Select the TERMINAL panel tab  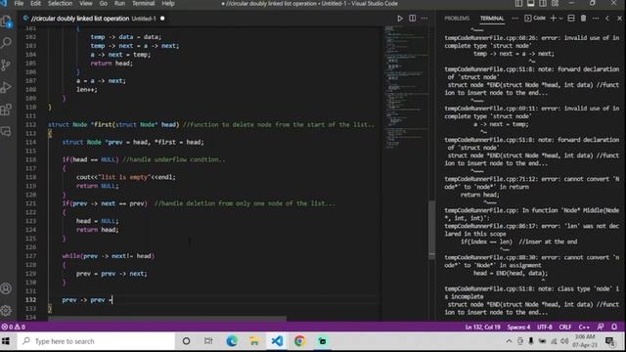click(x=492, y=19)
